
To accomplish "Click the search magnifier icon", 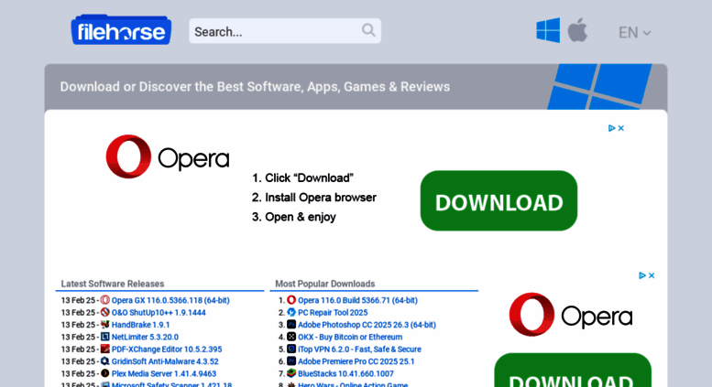I will point(368,30).
